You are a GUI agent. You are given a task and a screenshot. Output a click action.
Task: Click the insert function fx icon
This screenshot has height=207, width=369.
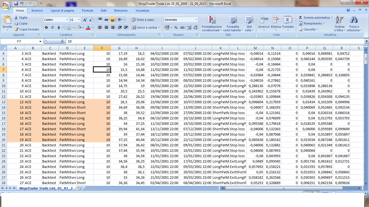pos(62,41)
